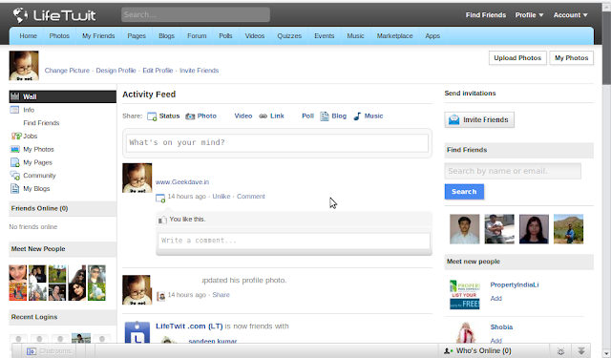This screenshot has height=358, width=611.
Task: Open Jobs via its sidebar icon
Action: 16,136
